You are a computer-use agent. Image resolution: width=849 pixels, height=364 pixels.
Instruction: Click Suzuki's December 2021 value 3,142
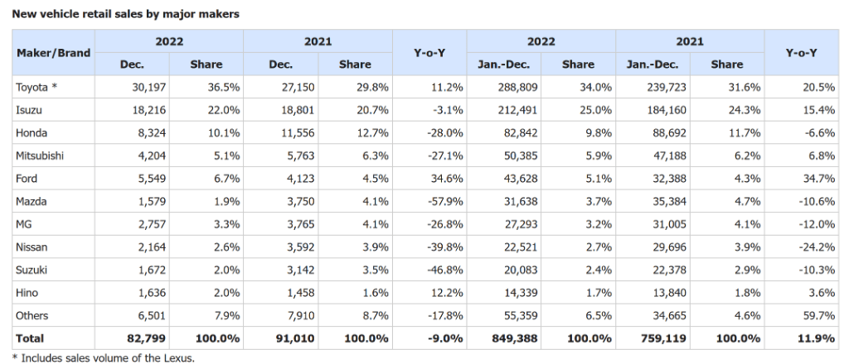(300, 270)
